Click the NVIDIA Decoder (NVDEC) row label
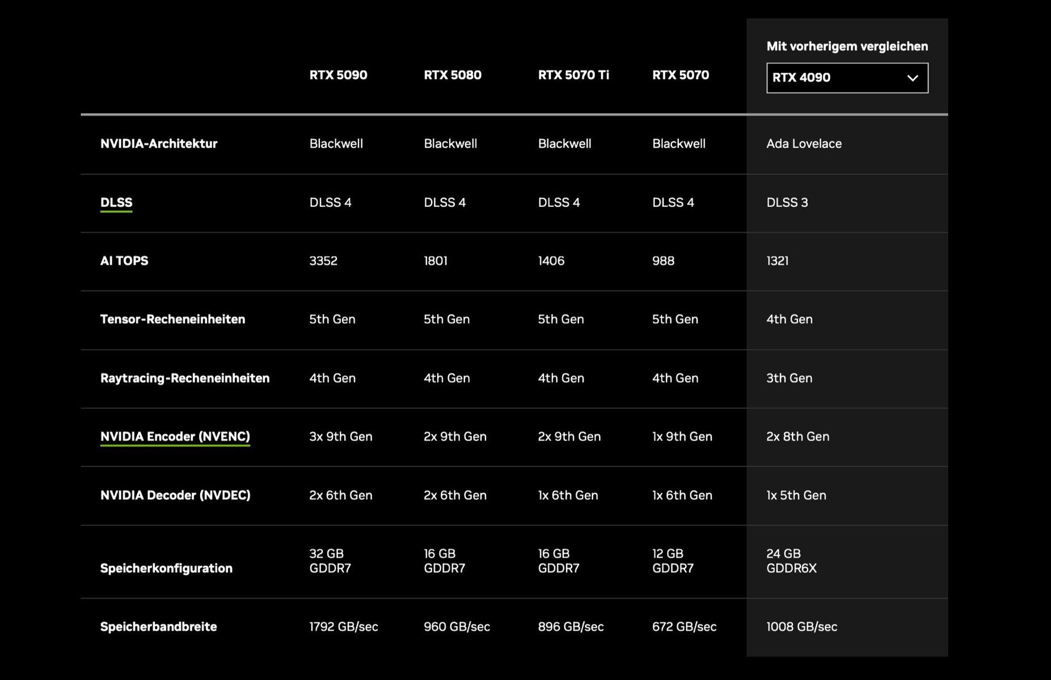Viewport: 1051px width, 680px height. tap(175, 495)
